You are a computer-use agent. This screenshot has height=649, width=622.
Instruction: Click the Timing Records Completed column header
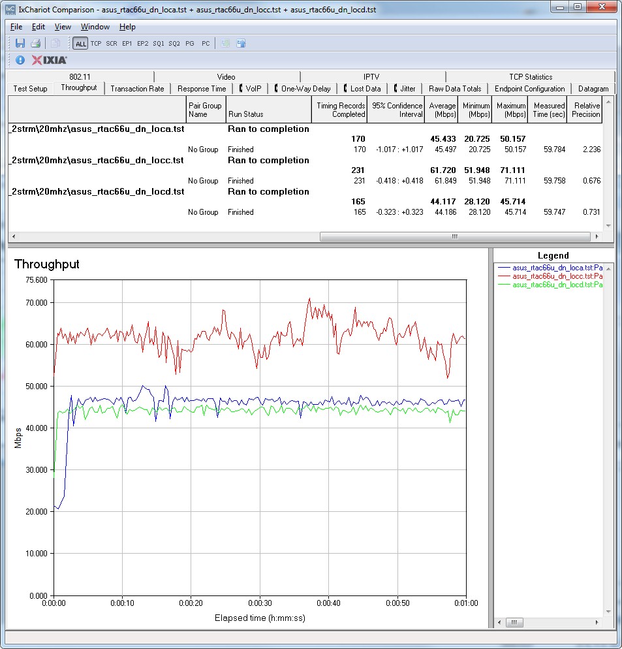click(x=339, y=110)
